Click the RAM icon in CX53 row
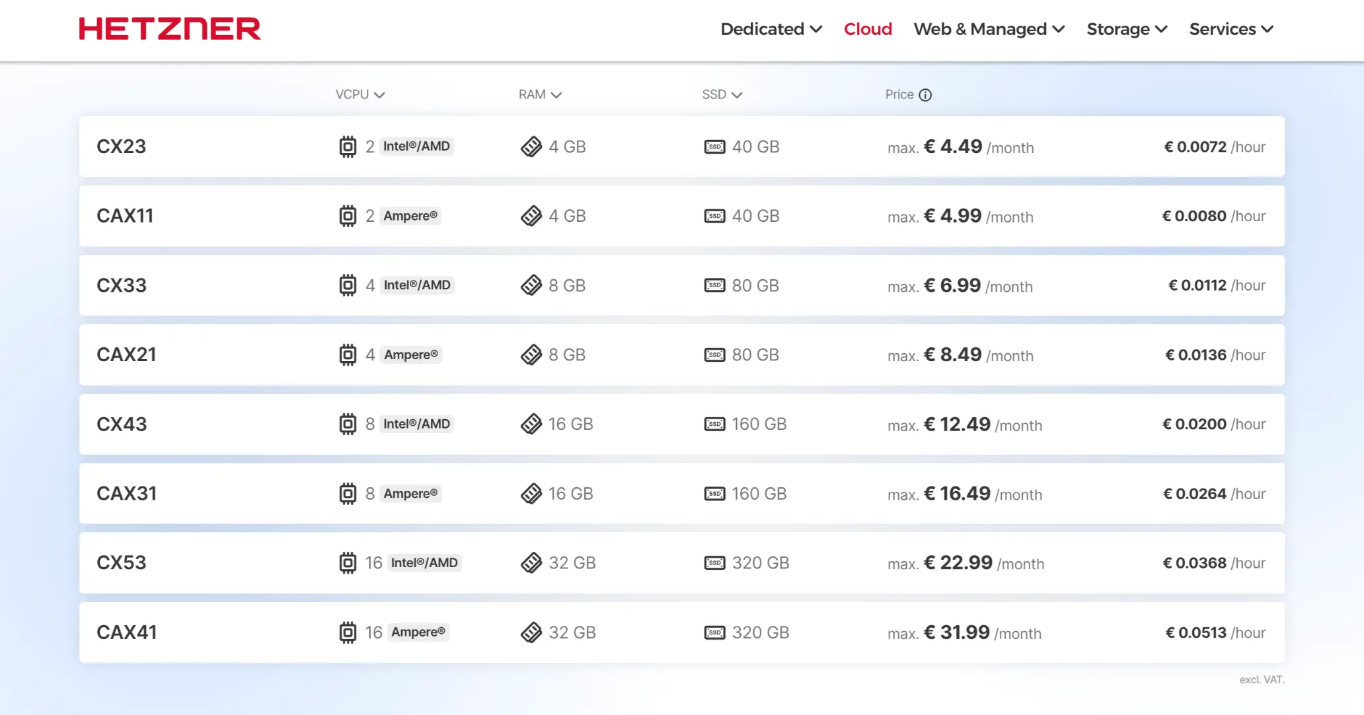Viewport: 1364px width, 715px height. tap(531, 562)
